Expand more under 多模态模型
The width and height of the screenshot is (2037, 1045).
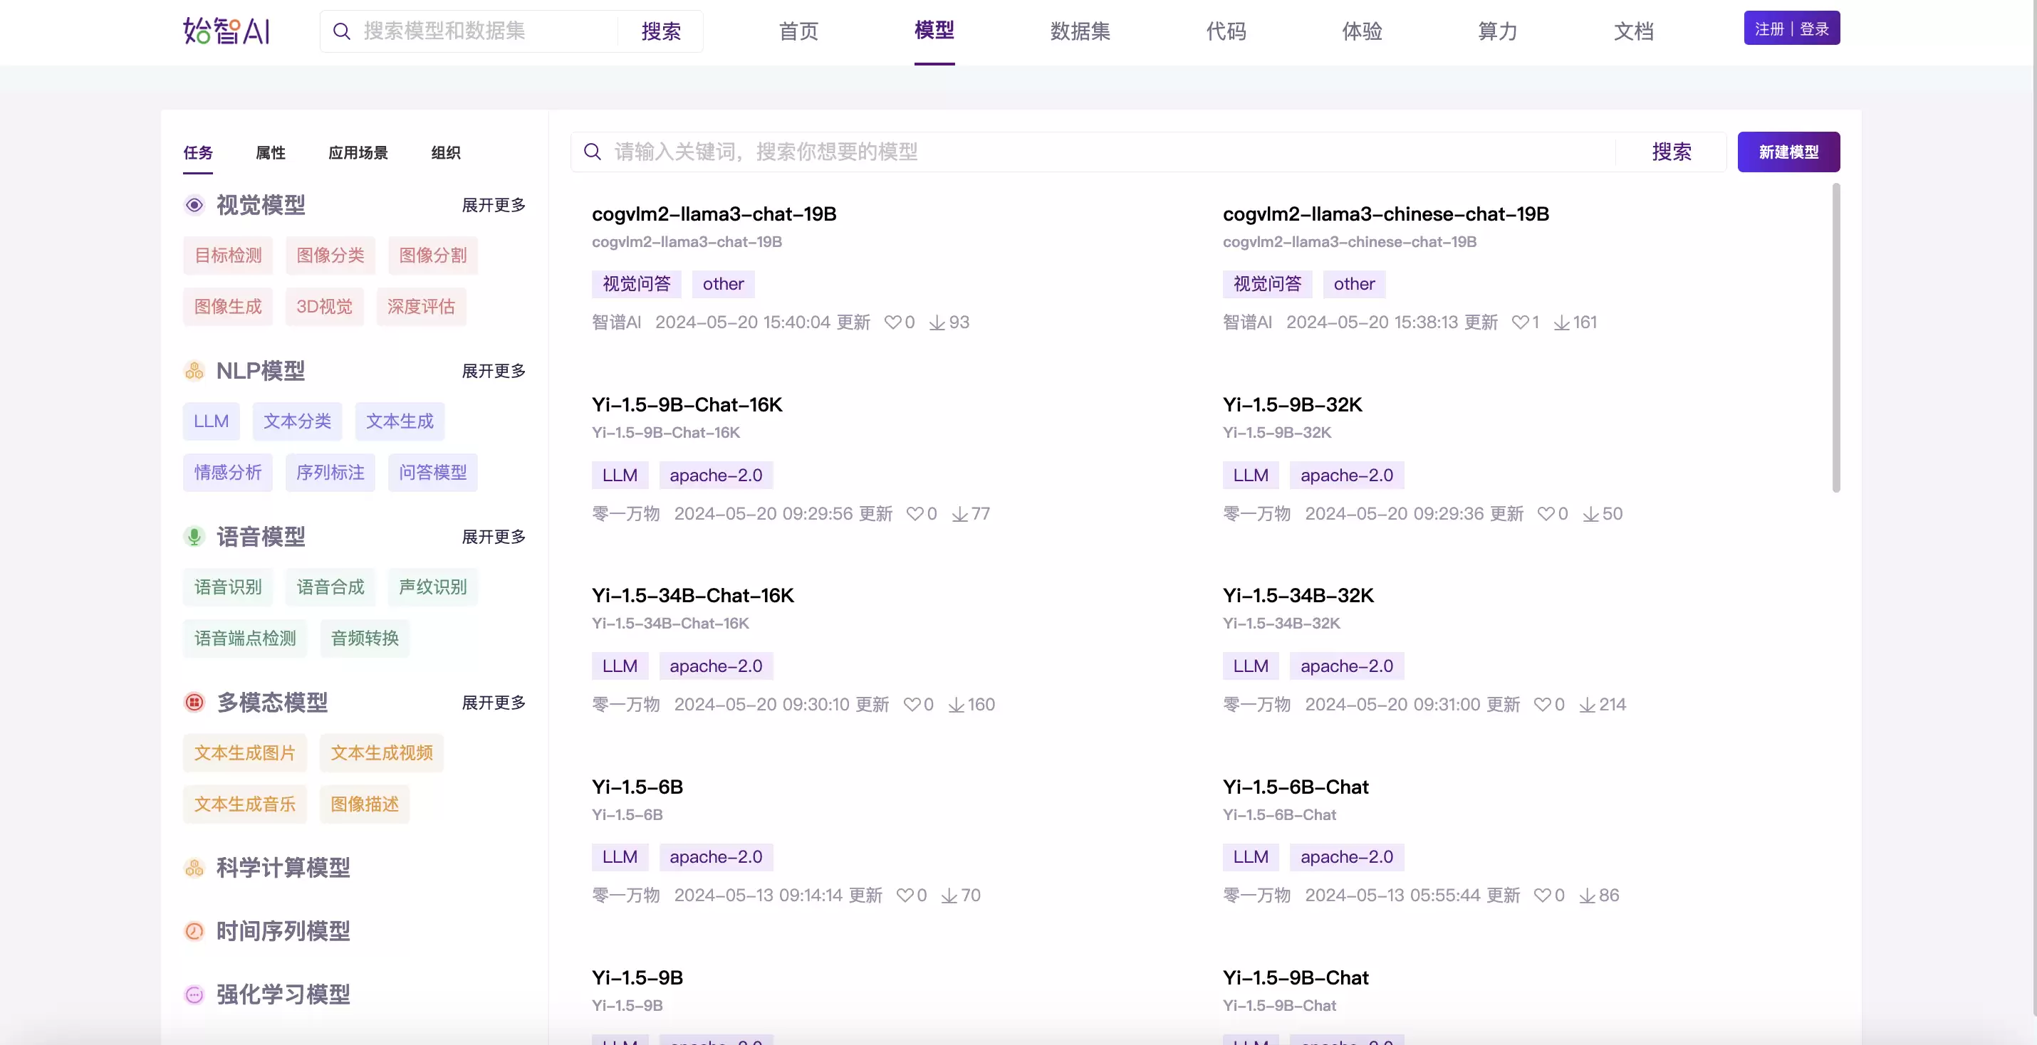point(494,702)
